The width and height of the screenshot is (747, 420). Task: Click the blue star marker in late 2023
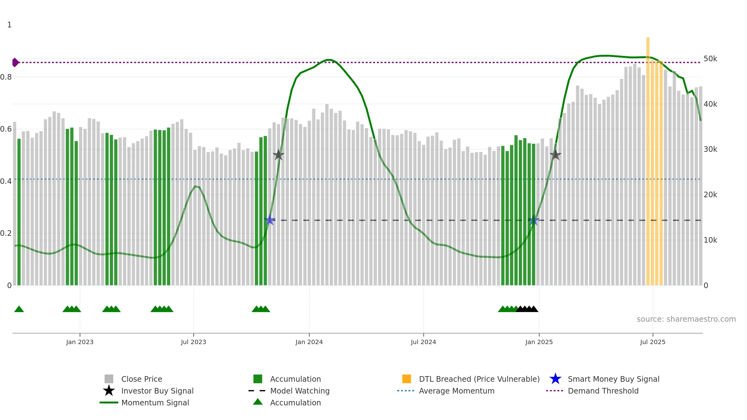tap(270, 220)
